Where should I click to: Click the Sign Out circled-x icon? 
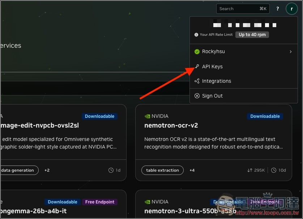click(197, 96)
